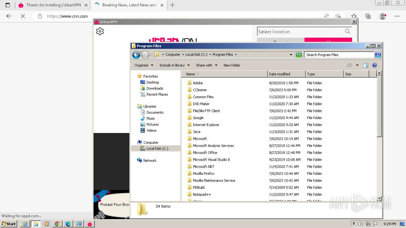Click in Search Program Files field
Viewport: 406px width, 228px height.
point(339,55)
